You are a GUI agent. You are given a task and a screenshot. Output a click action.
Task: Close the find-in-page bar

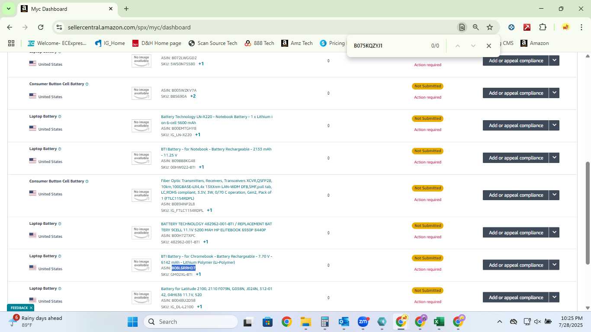[489, 46]
